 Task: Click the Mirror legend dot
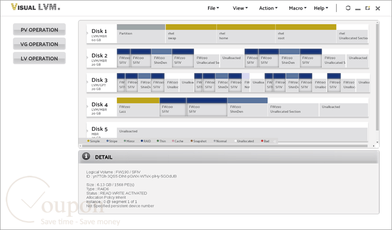click(x=125, y=141)
